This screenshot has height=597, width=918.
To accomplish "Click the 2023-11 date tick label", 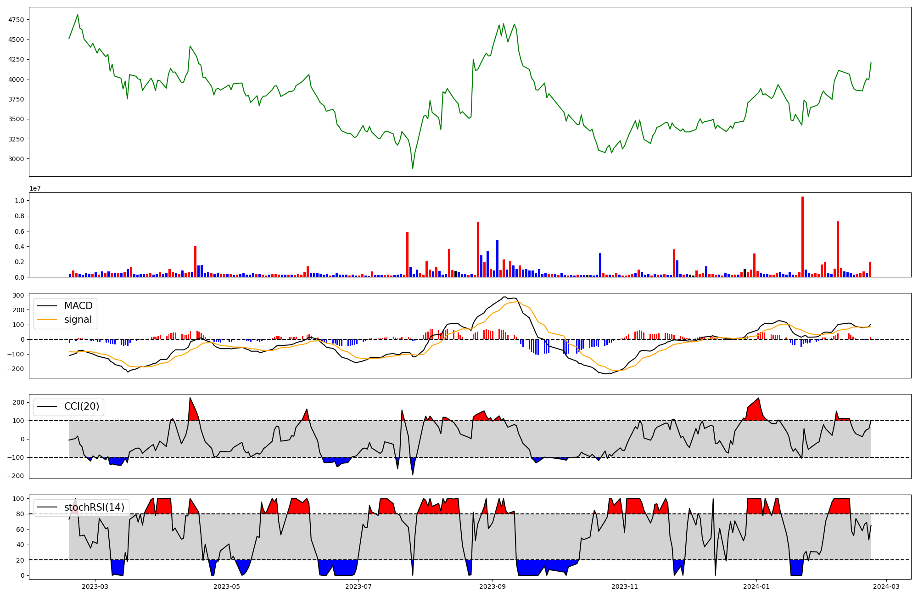I will [625, 586].
